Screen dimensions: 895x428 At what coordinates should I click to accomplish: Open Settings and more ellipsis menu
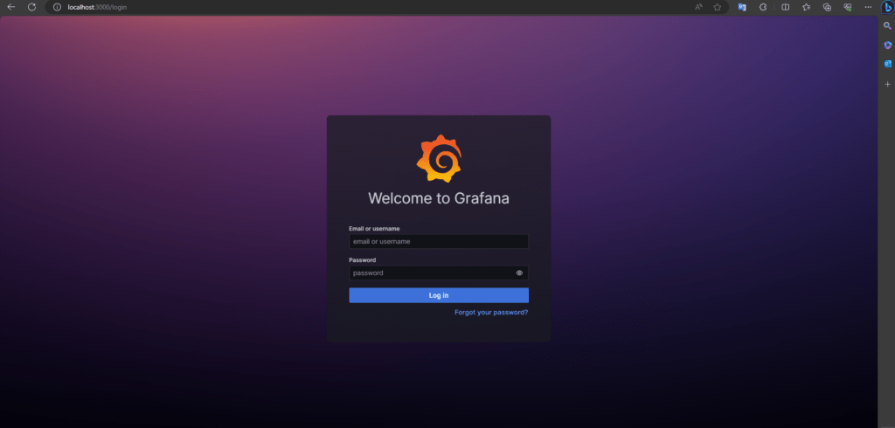(868, 7)
